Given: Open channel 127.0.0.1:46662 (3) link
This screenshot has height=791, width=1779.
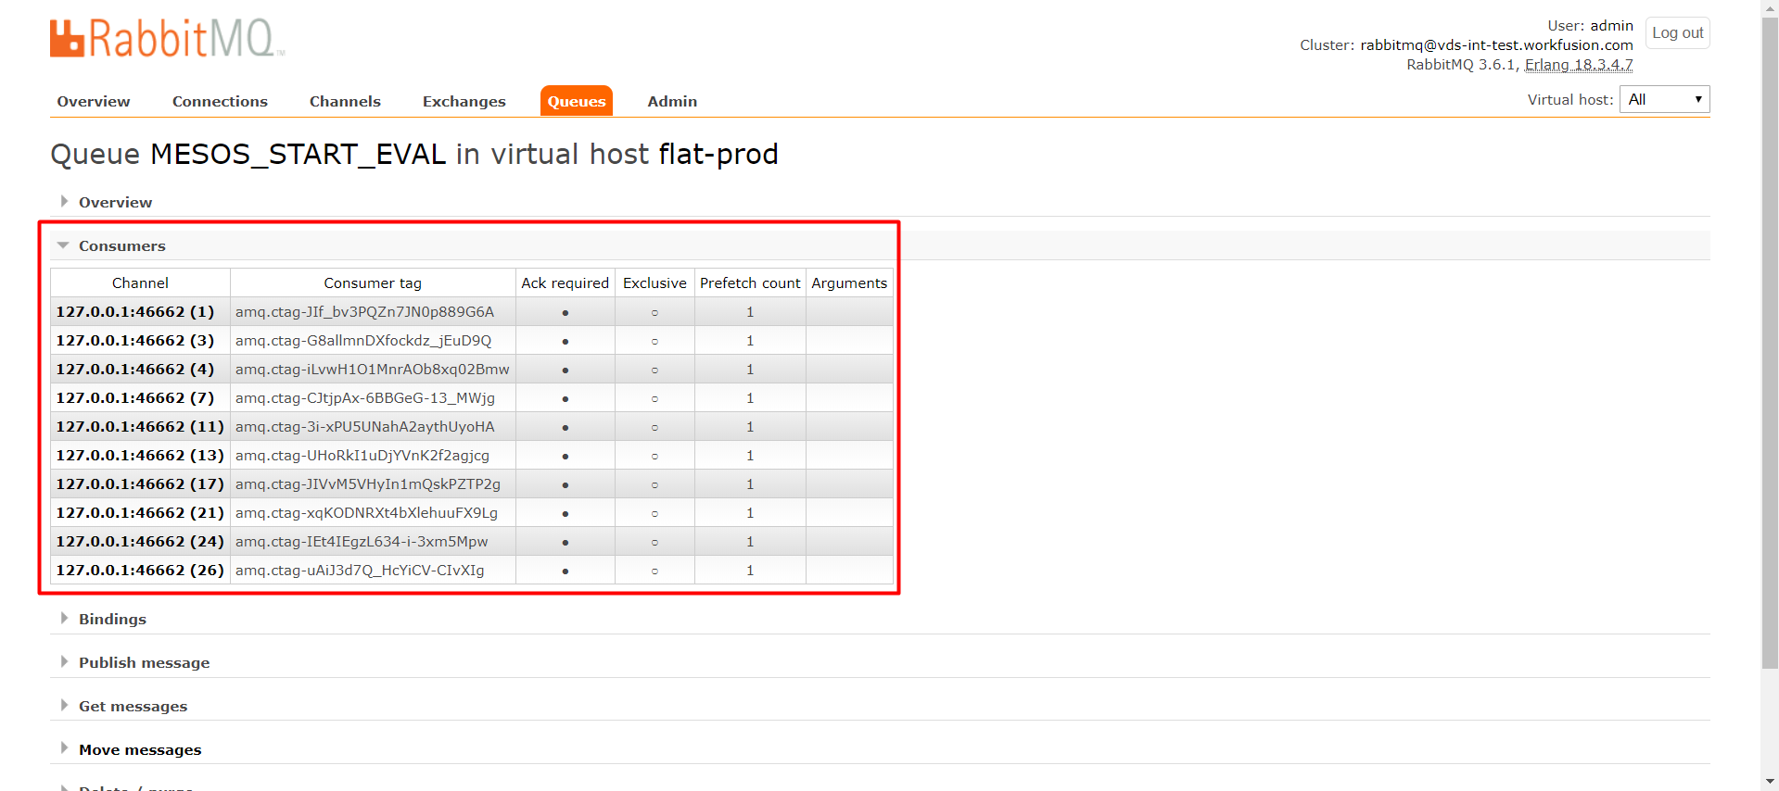Looking at the screenshot, I should pos(135,340).
